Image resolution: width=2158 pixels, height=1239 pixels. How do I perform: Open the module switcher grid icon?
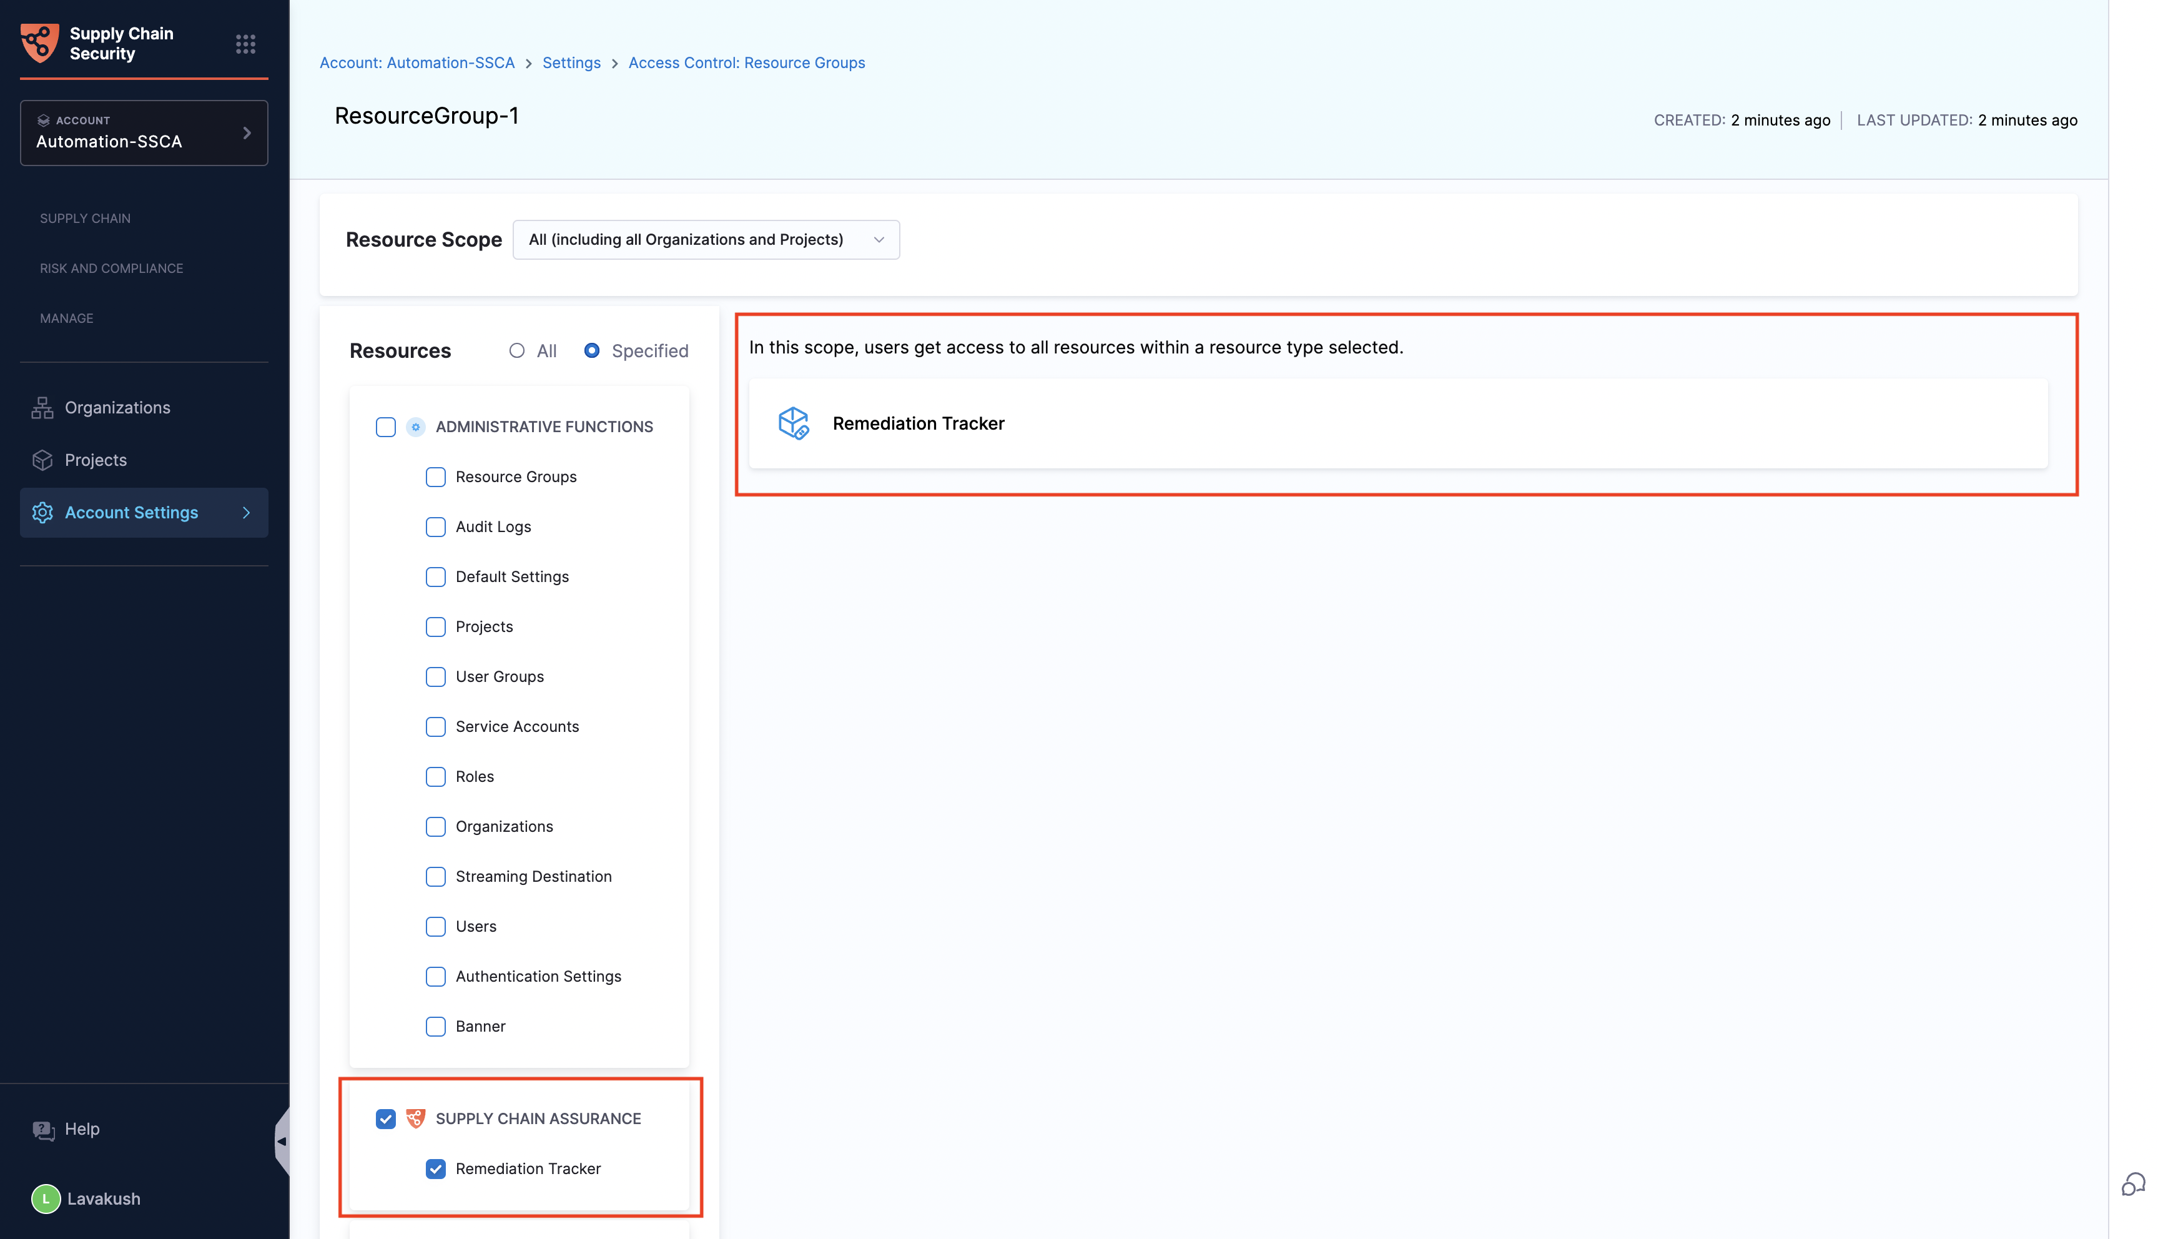[x=245, y=43]
